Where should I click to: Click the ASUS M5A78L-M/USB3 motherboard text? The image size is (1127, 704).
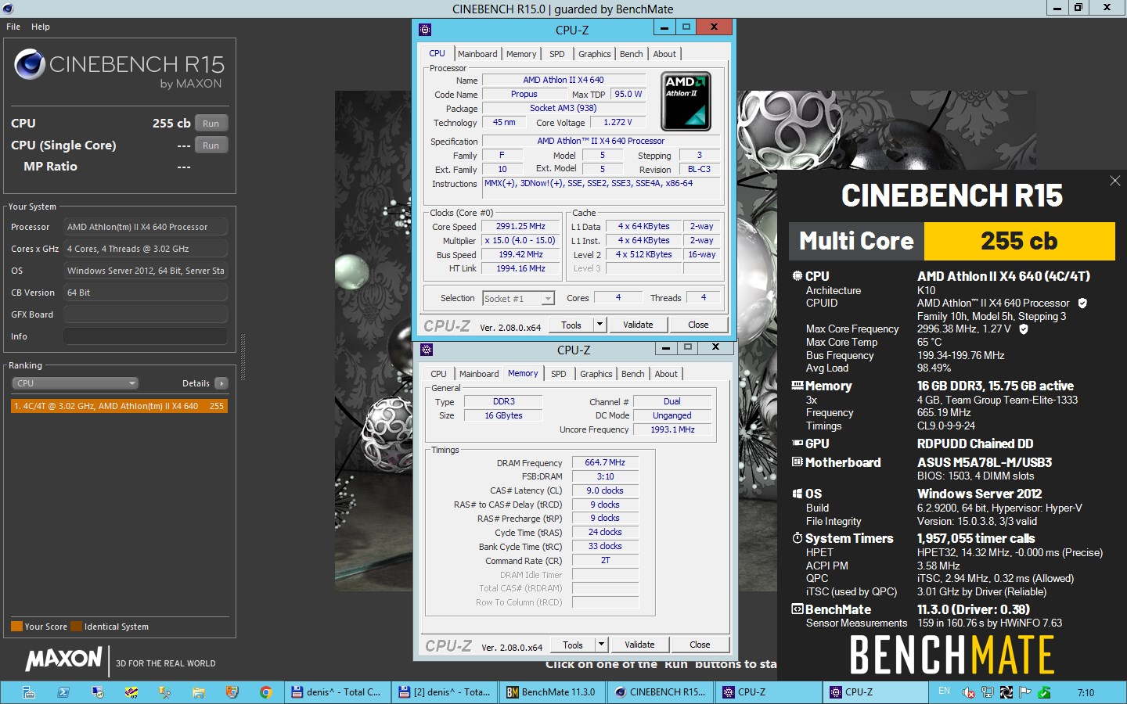click(985, 462)
